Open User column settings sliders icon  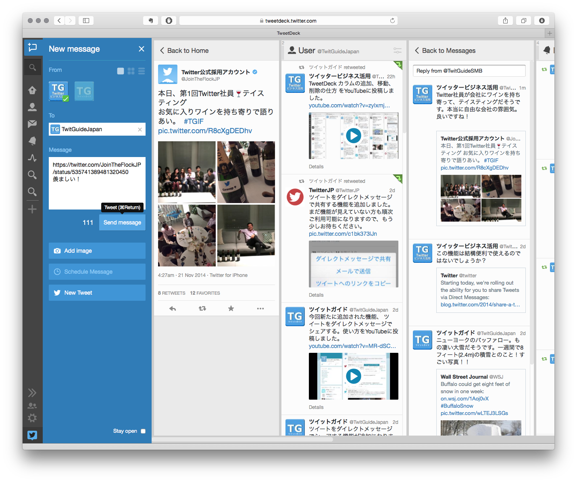398,50
